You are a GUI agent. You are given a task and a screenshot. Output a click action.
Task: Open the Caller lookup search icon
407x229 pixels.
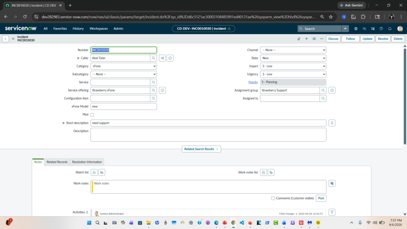coord(153,58)
